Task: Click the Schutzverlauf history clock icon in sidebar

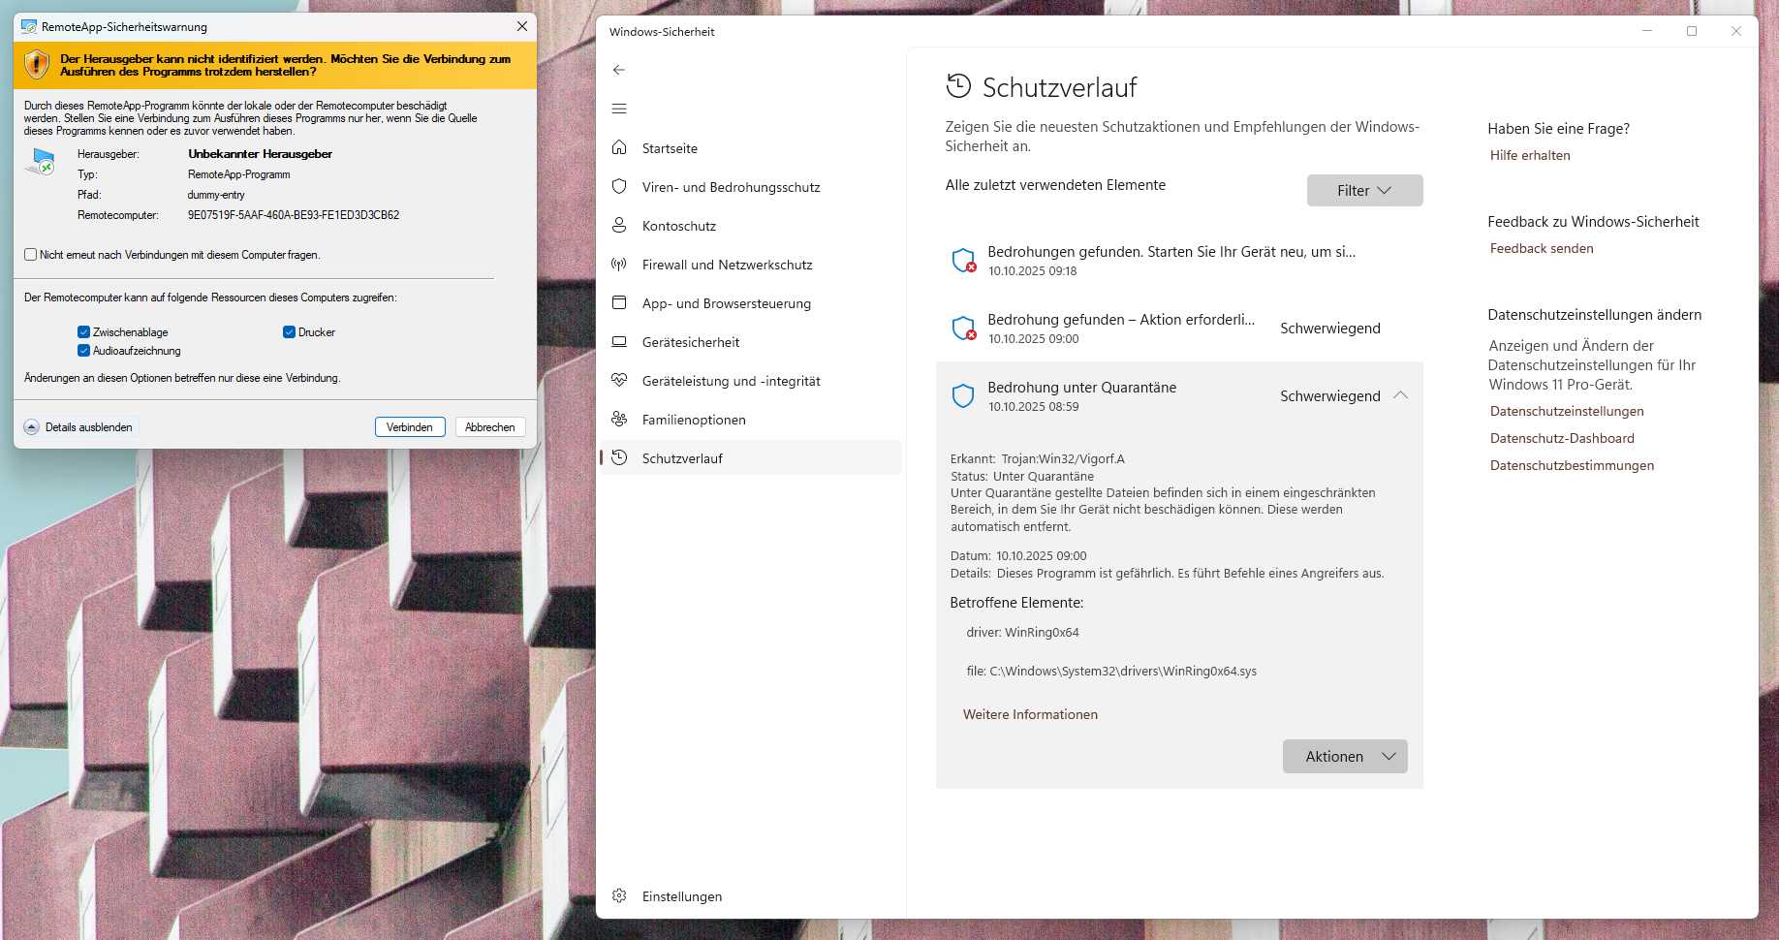Action: click(x=619, y=457)
